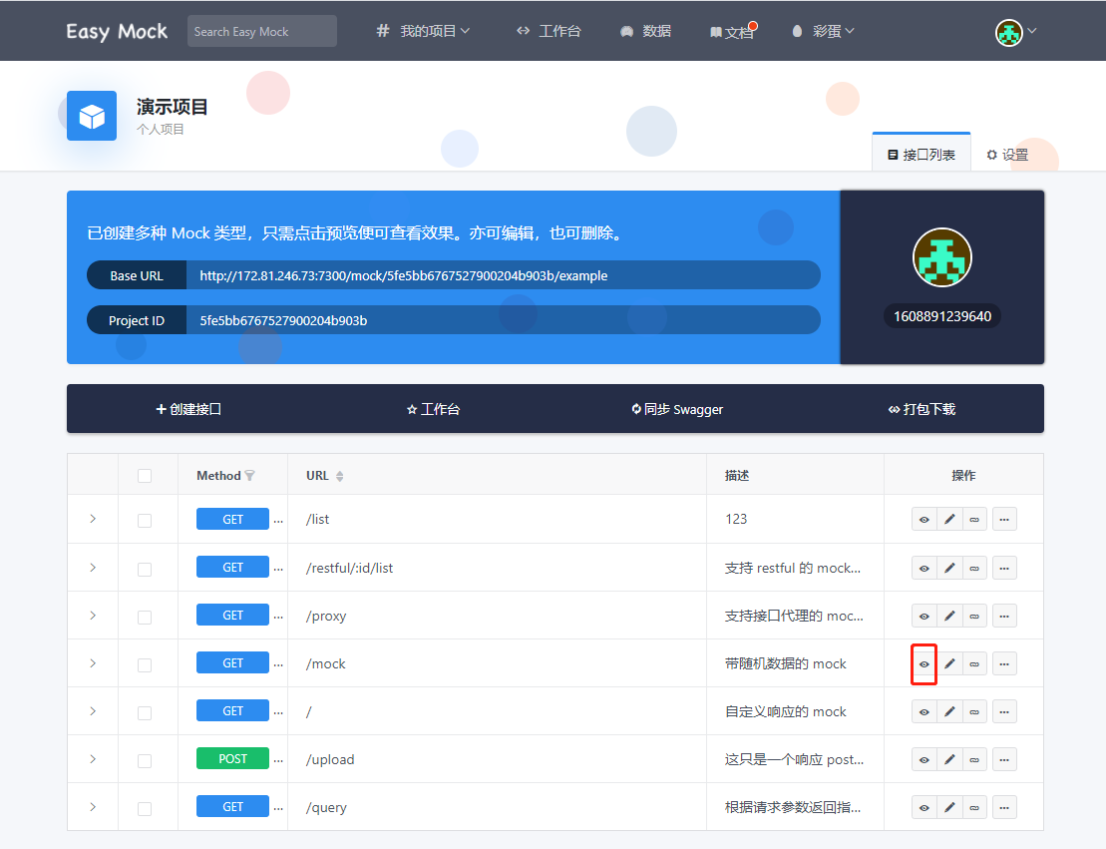Open more actions for /query row
The width and height of the screenshot is (1106, 849).
click(1004, 808)
